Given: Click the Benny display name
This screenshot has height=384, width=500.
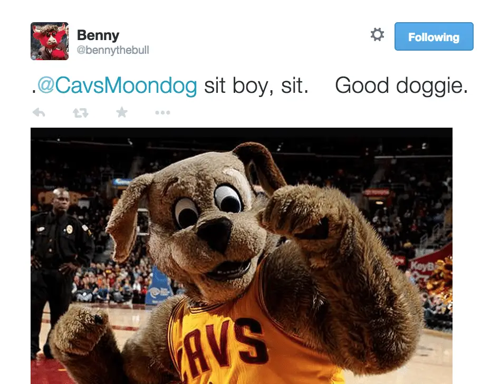Looking at the screenshot, I should (x=98, y=35).
